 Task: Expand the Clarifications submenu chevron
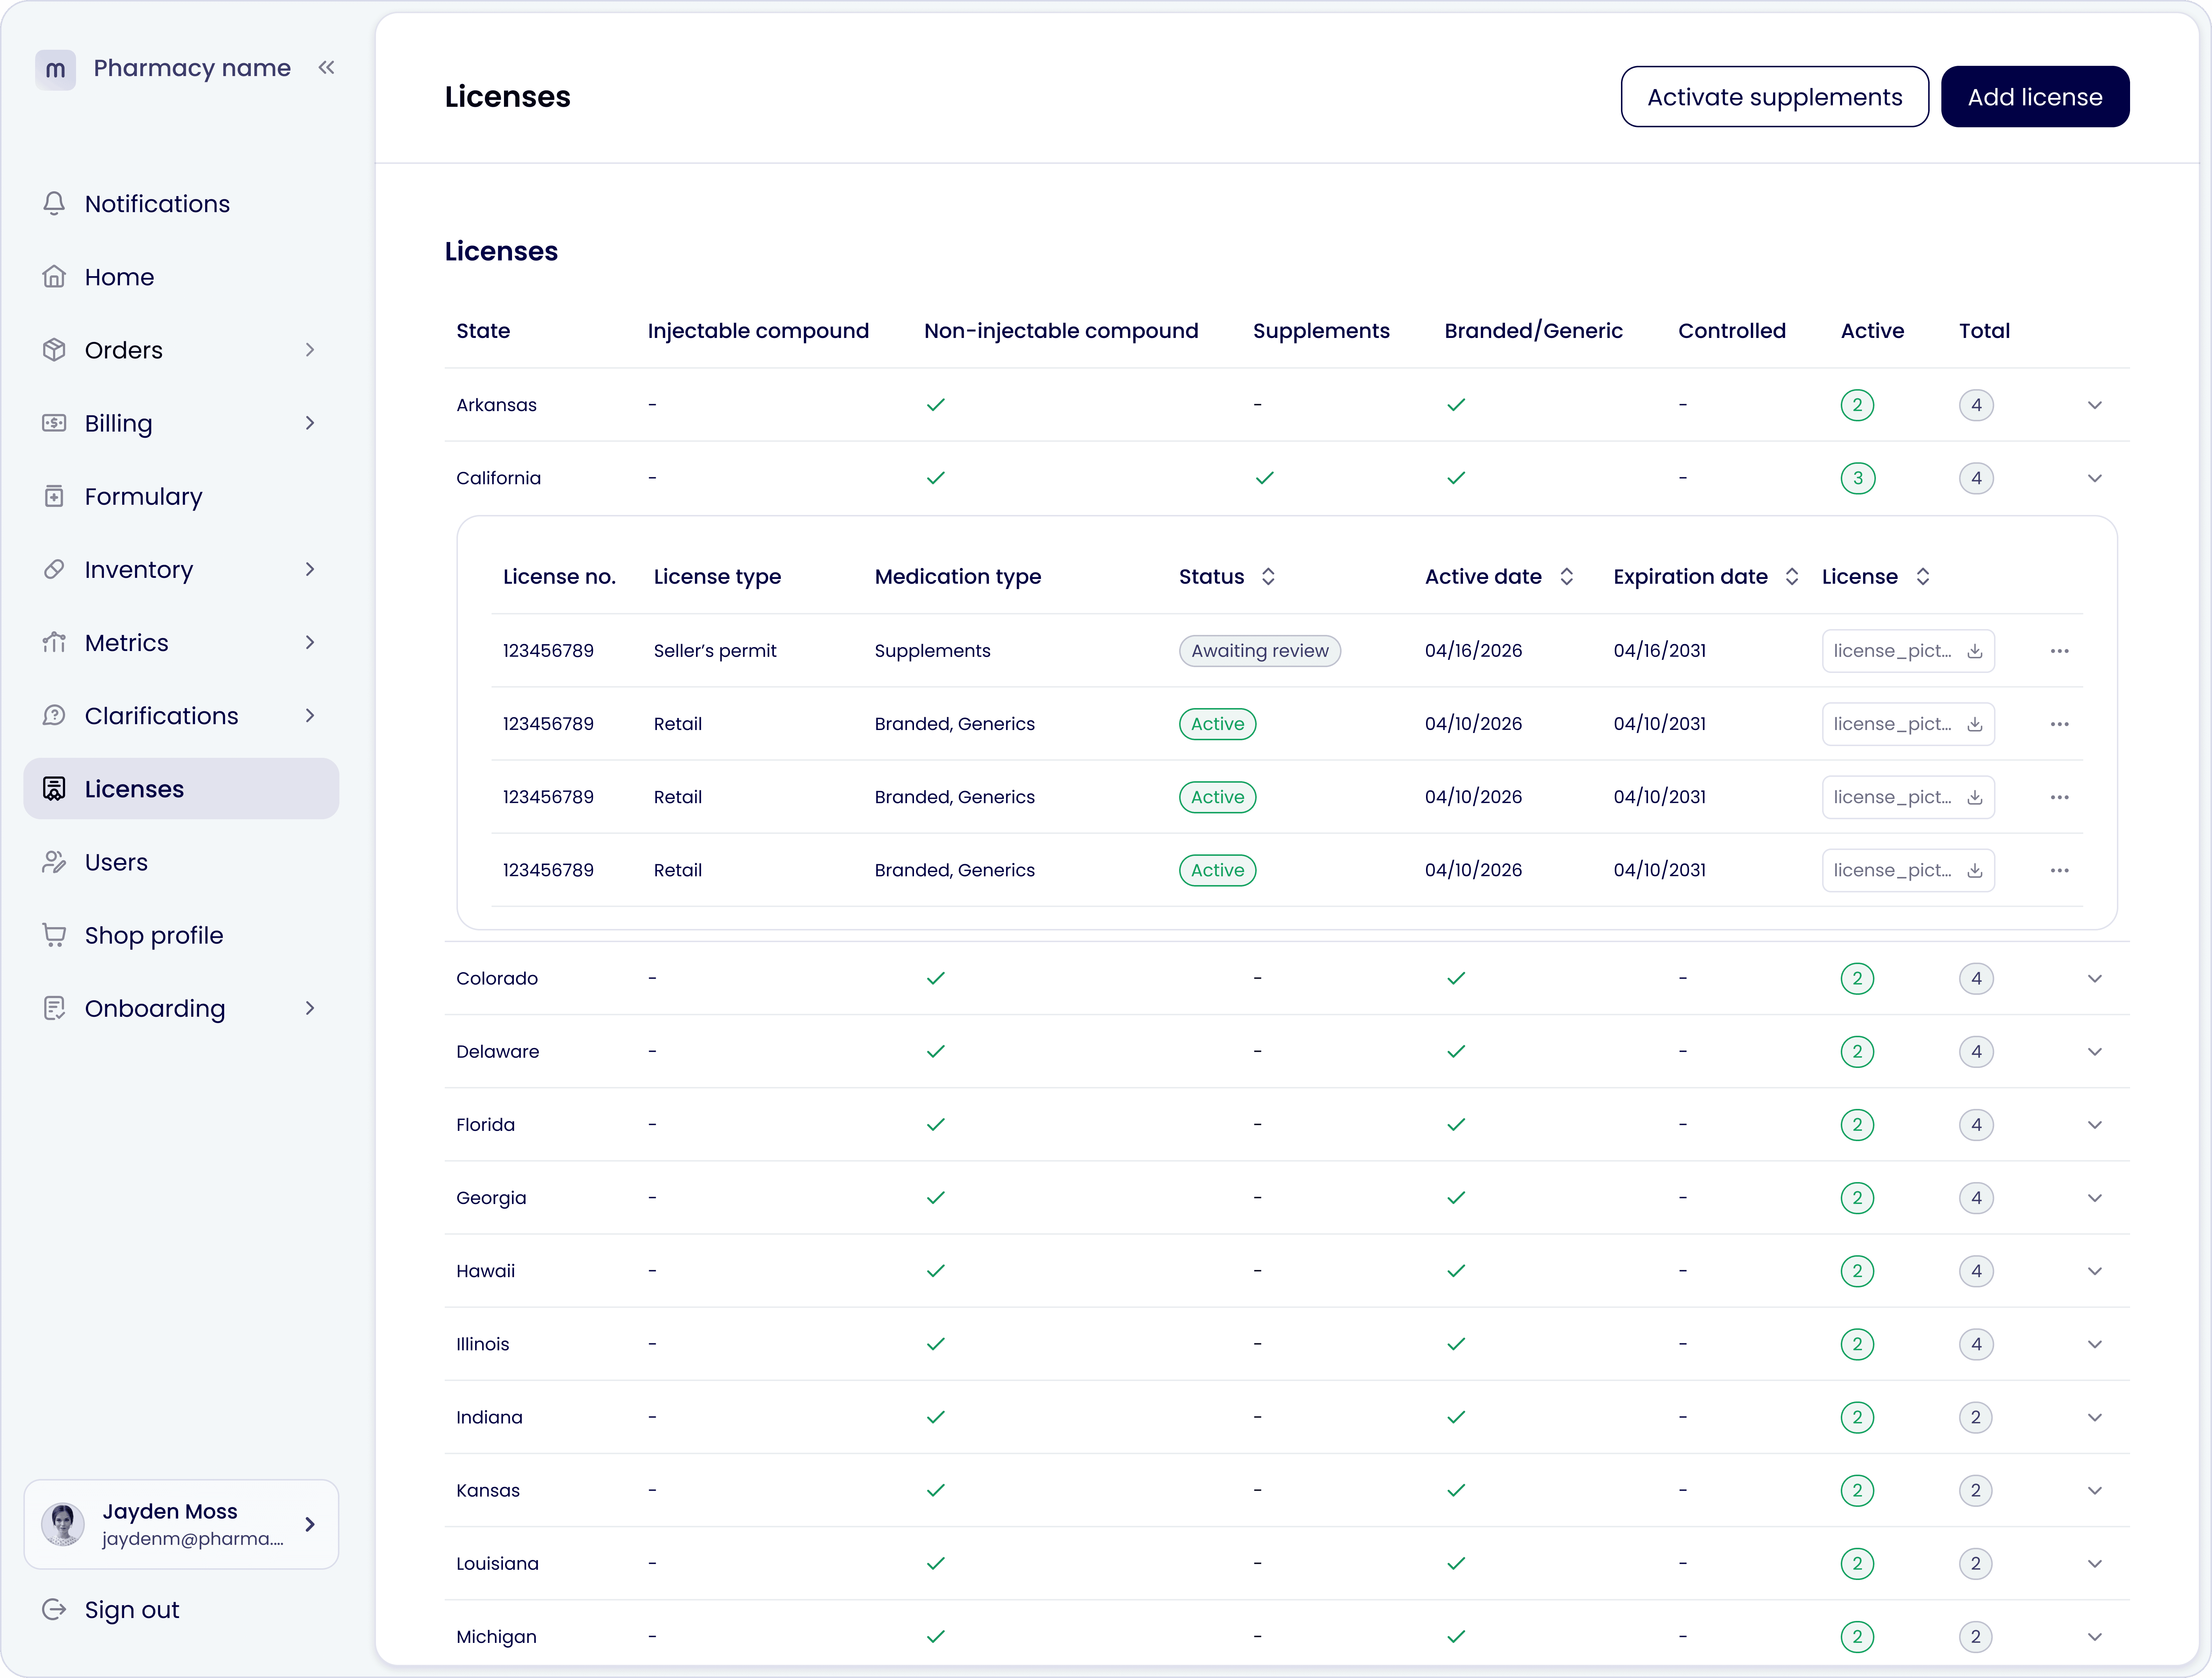[310, 716]
